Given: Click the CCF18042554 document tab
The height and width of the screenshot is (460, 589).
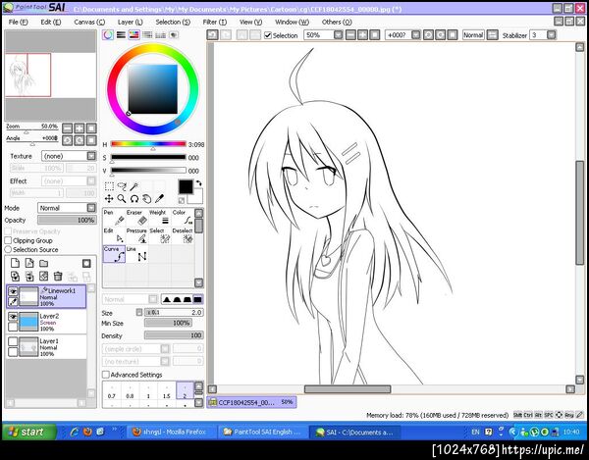Looking at the screenshot, I should [251, 402].
